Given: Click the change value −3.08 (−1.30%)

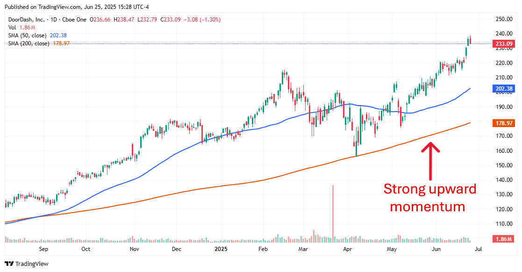Looking at the screenshot, I should [202, 20].
